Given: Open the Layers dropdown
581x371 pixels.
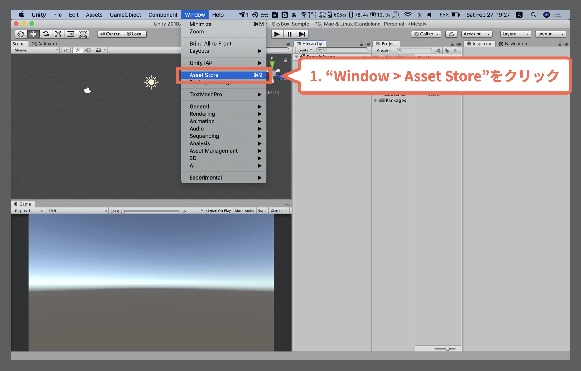Looking at the screenshot, I should pos(516,34).
